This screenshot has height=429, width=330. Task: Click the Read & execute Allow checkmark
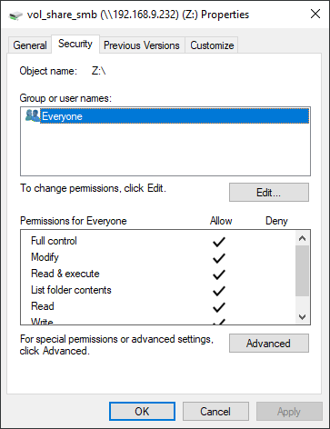[x=219, y=274]
